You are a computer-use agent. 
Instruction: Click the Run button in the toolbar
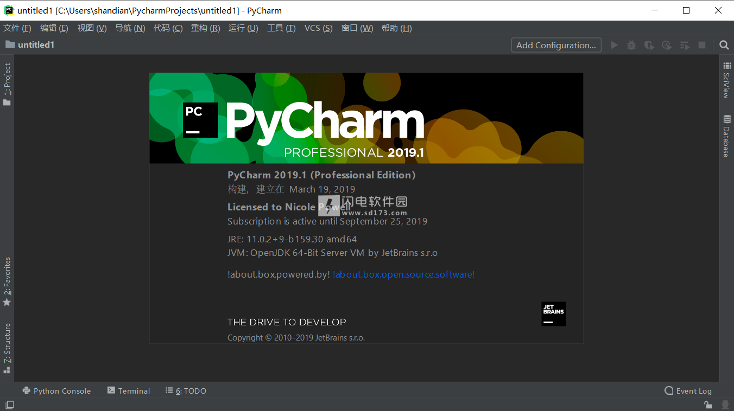point(614,45)
